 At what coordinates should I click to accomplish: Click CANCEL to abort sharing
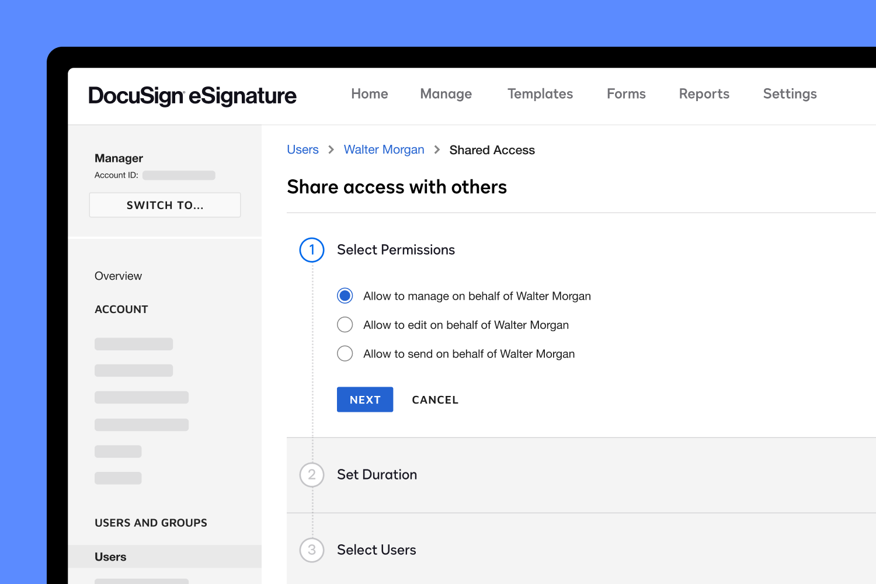coord(435,399)
